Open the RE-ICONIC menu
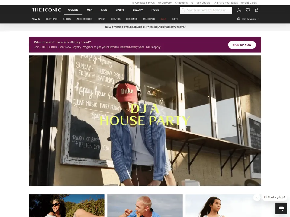 point(149,19)
